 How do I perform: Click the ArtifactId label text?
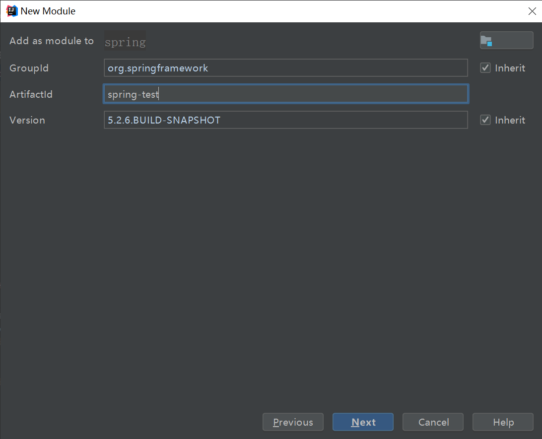pyautogui.click(x=31, y=94)
